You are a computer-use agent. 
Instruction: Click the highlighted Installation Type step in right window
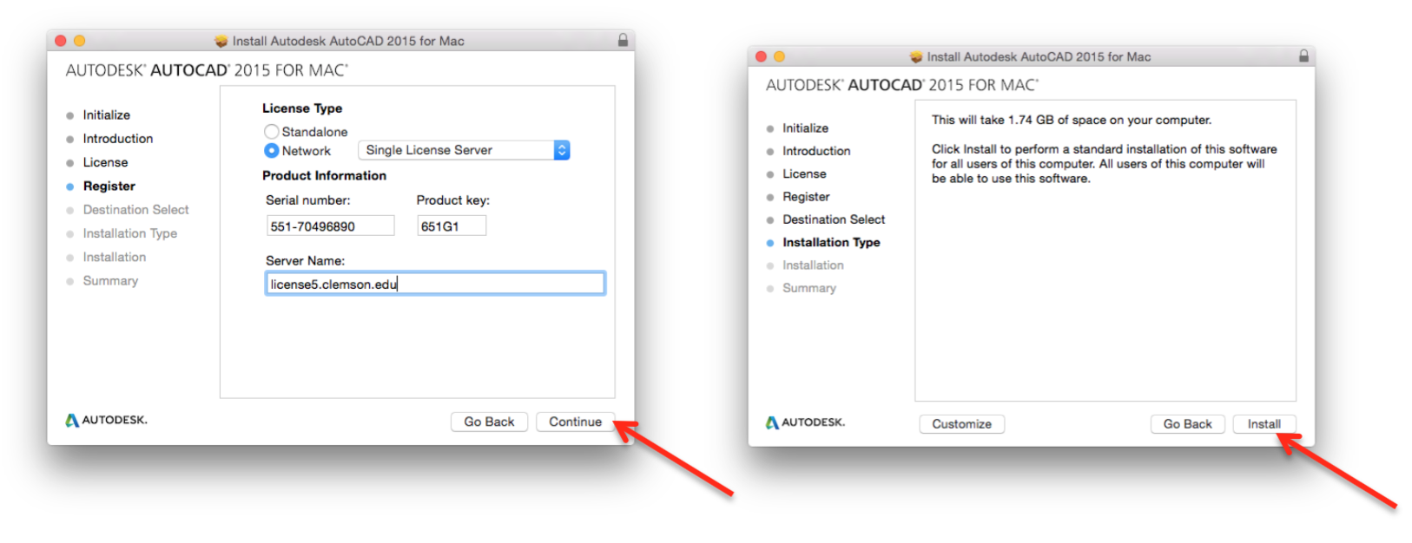point(831,243)
